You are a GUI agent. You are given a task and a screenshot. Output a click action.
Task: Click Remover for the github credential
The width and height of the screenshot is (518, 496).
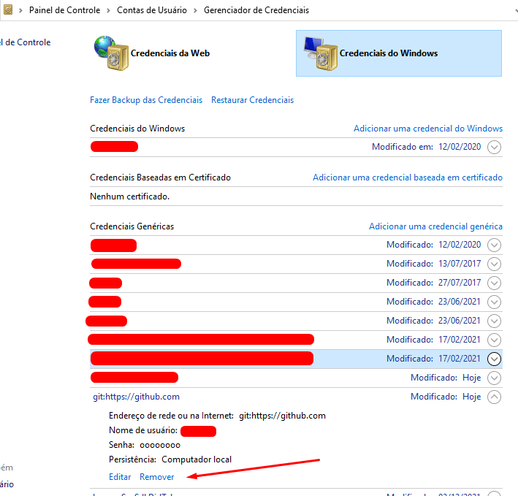pyautogui.click(x=156, y=477)
